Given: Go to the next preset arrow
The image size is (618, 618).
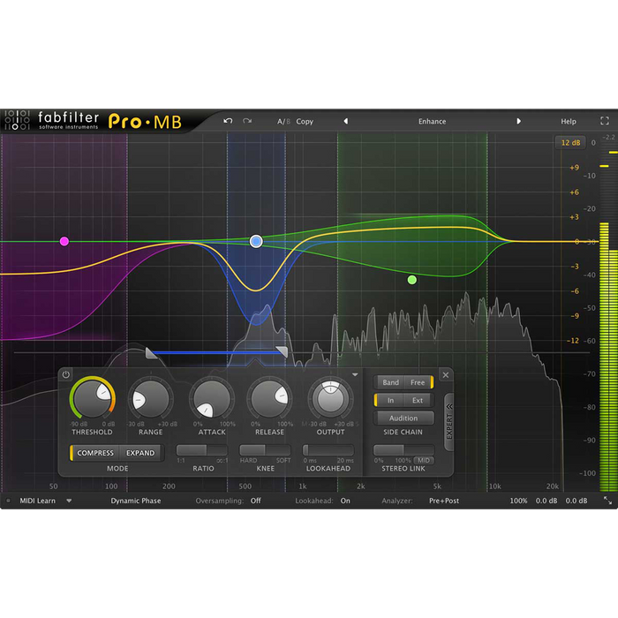Looking at the screenshot, I should pos(519,121).
